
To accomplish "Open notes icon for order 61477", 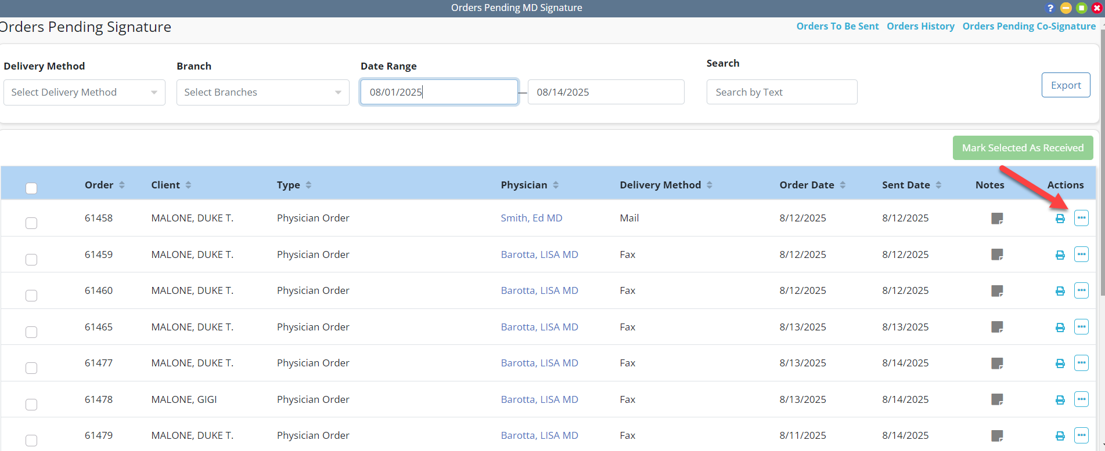I will 996,363.
